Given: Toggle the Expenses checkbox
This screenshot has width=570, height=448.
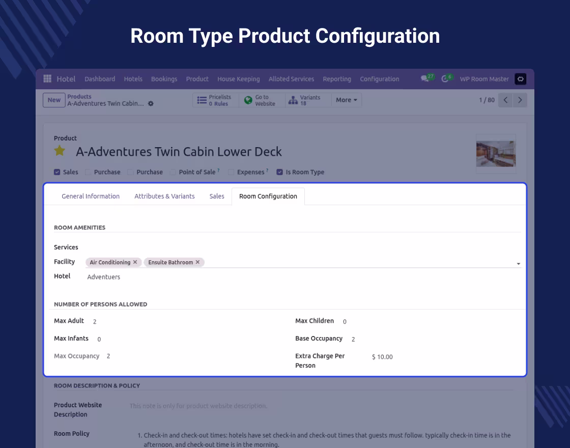Looking at the screenshot, I should click(x=231, y=172).
